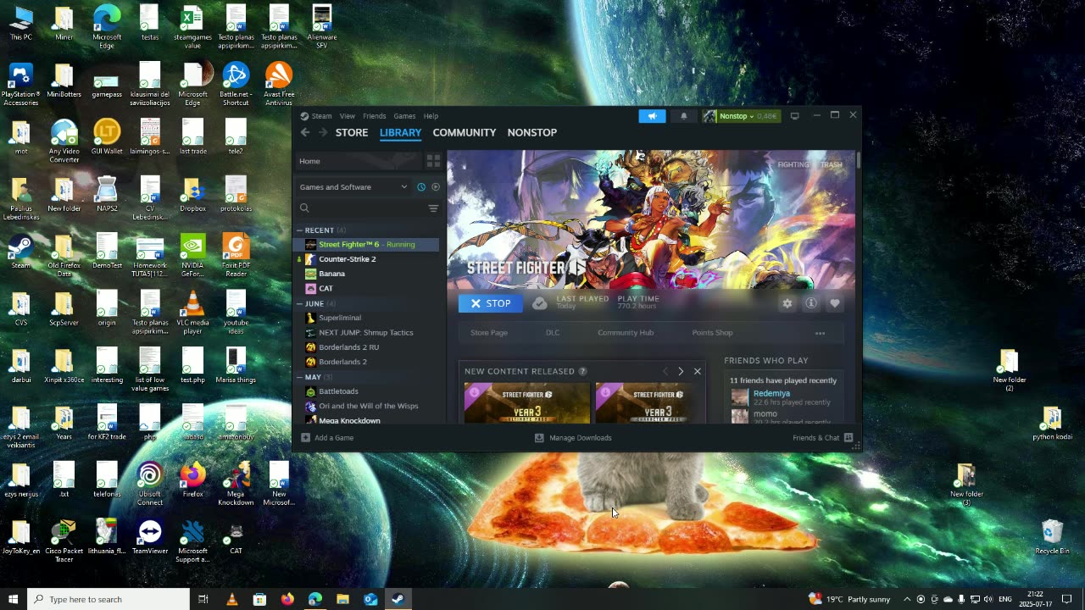This screenshot has height=610, width=1085.
Task: Click Steam Big Picture mode icon
Action: point(794,116)
